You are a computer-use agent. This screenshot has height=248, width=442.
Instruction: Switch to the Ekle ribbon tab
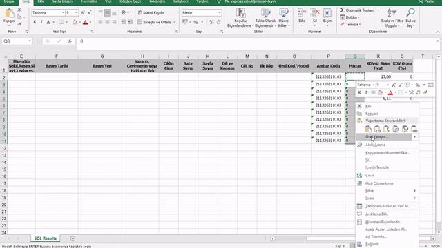click(x=41, y=1)
